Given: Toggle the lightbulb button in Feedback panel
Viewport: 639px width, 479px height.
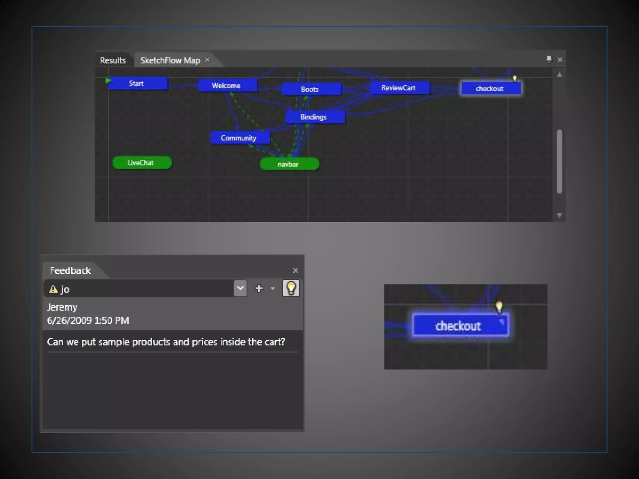Looking at the screenshot, I should [291, 288].
